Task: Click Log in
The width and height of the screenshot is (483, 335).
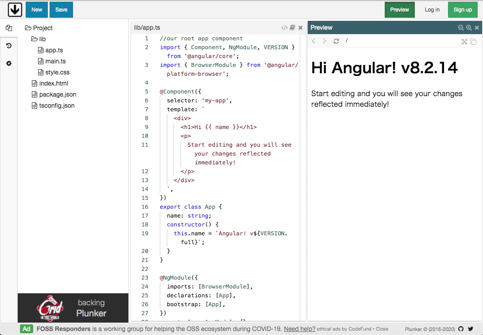Action: click(x=432, y=10)
